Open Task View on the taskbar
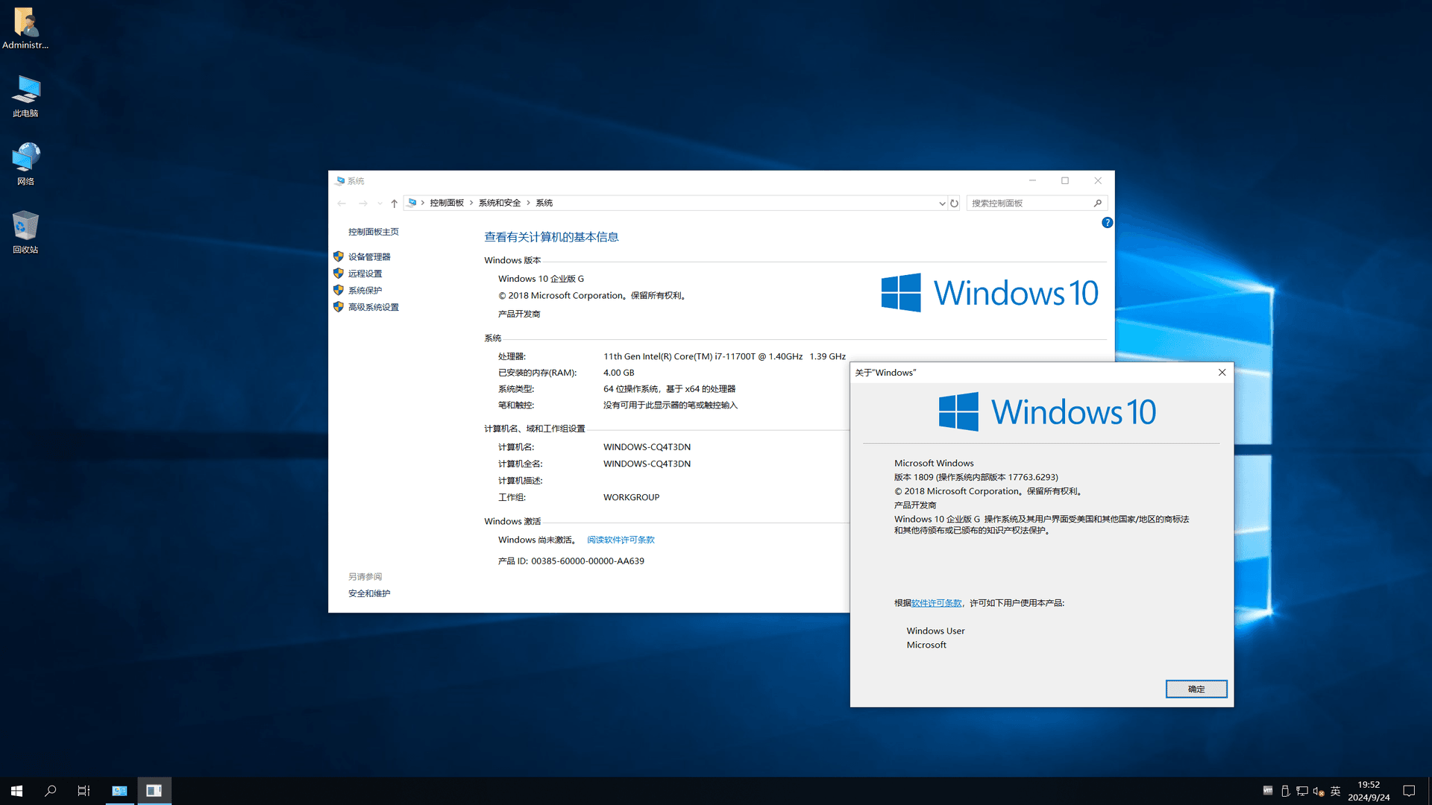The height and width of the screenshot is (805, 1432). click(x=84, y=791)
